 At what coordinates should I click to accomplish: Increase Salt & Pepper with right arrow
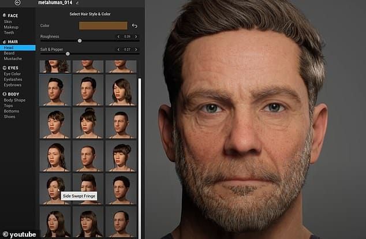pos(136,49)
